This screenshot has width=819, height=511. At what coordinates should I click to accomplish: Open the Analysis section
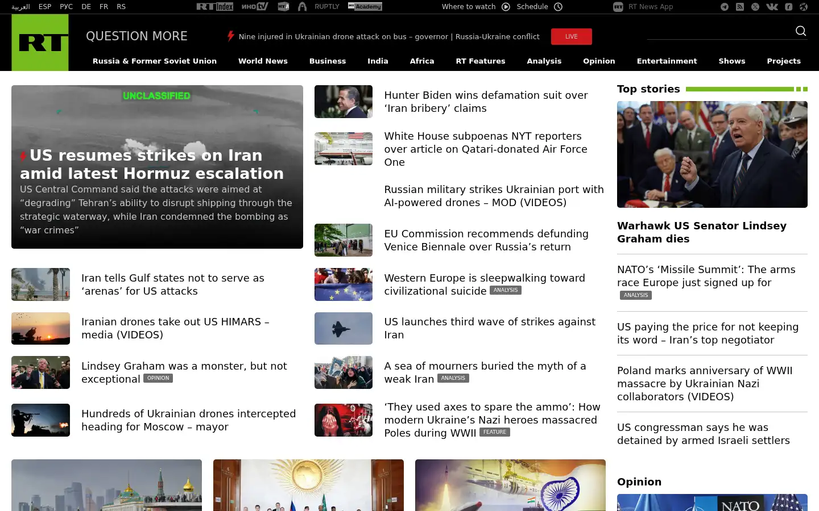[x=544, y=61]
